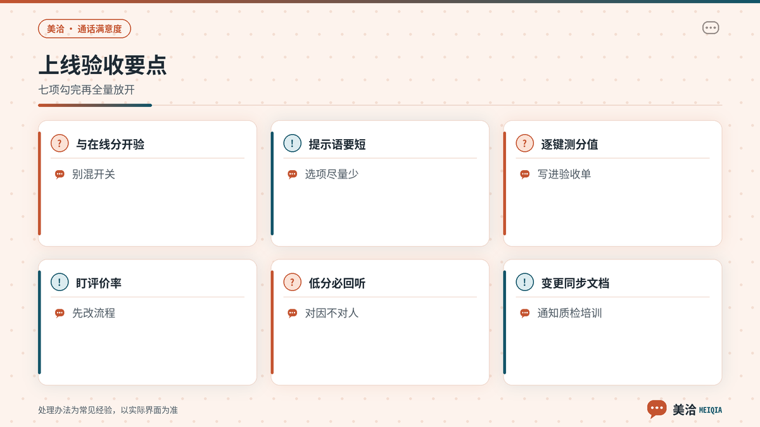This screenshot has width=760, height=427.
Task: Click the heading 逐键测分值
Action: (569, 144)
